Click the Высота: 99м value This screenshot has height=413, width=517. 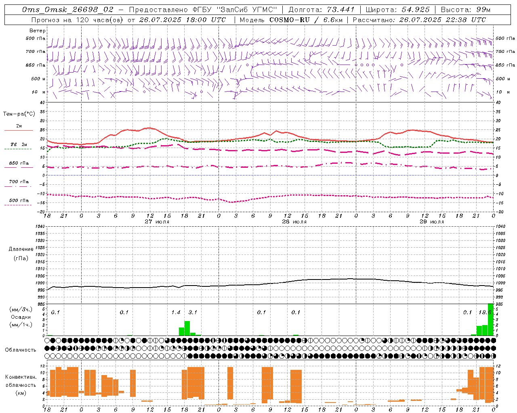466,10
